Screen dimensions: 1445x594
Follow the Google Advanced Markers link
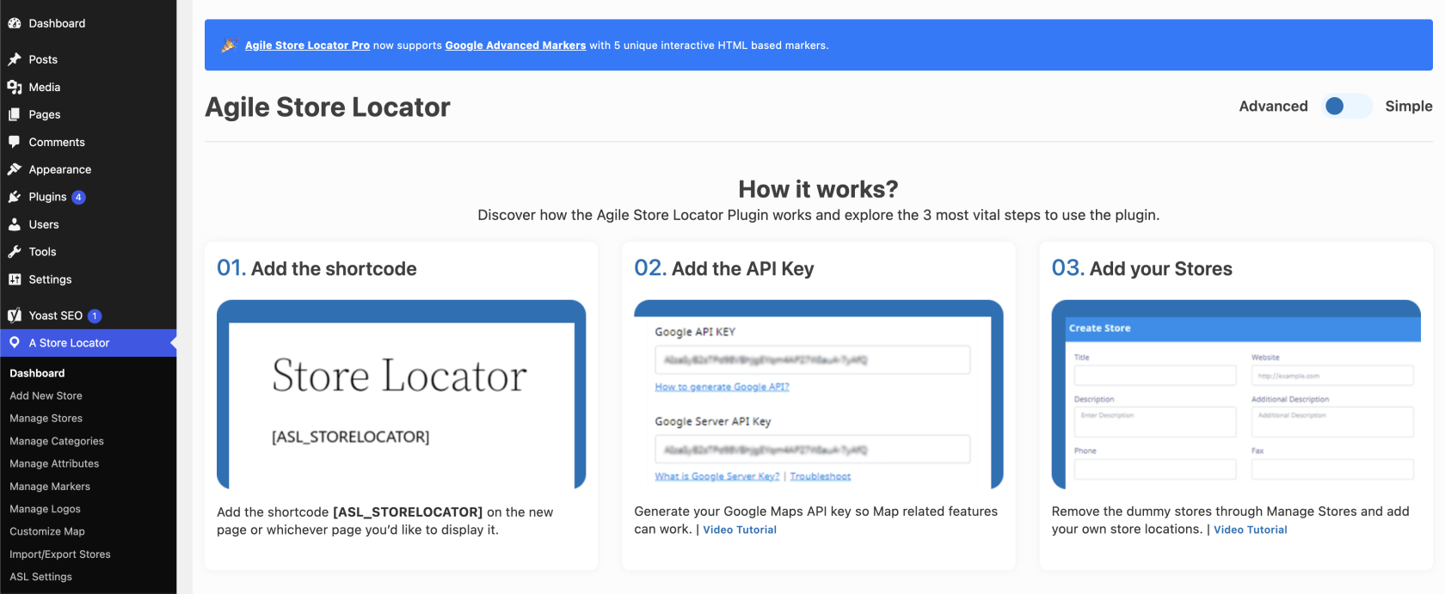[x=515, y=46]
